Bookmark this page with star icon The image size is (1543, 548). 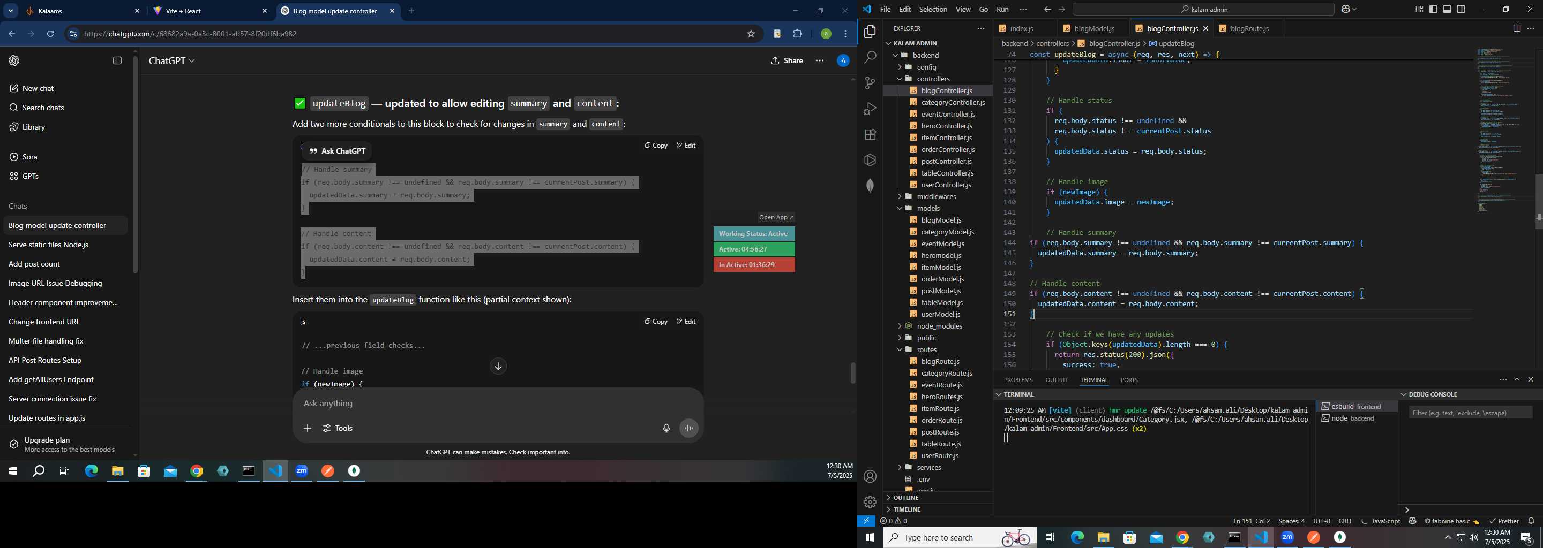[x=751, y=34]
